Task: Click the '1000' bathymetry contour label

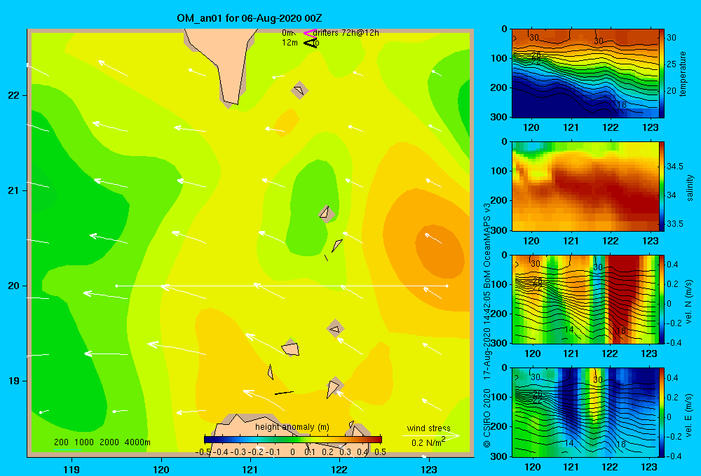Action: (x=83, y=442)
